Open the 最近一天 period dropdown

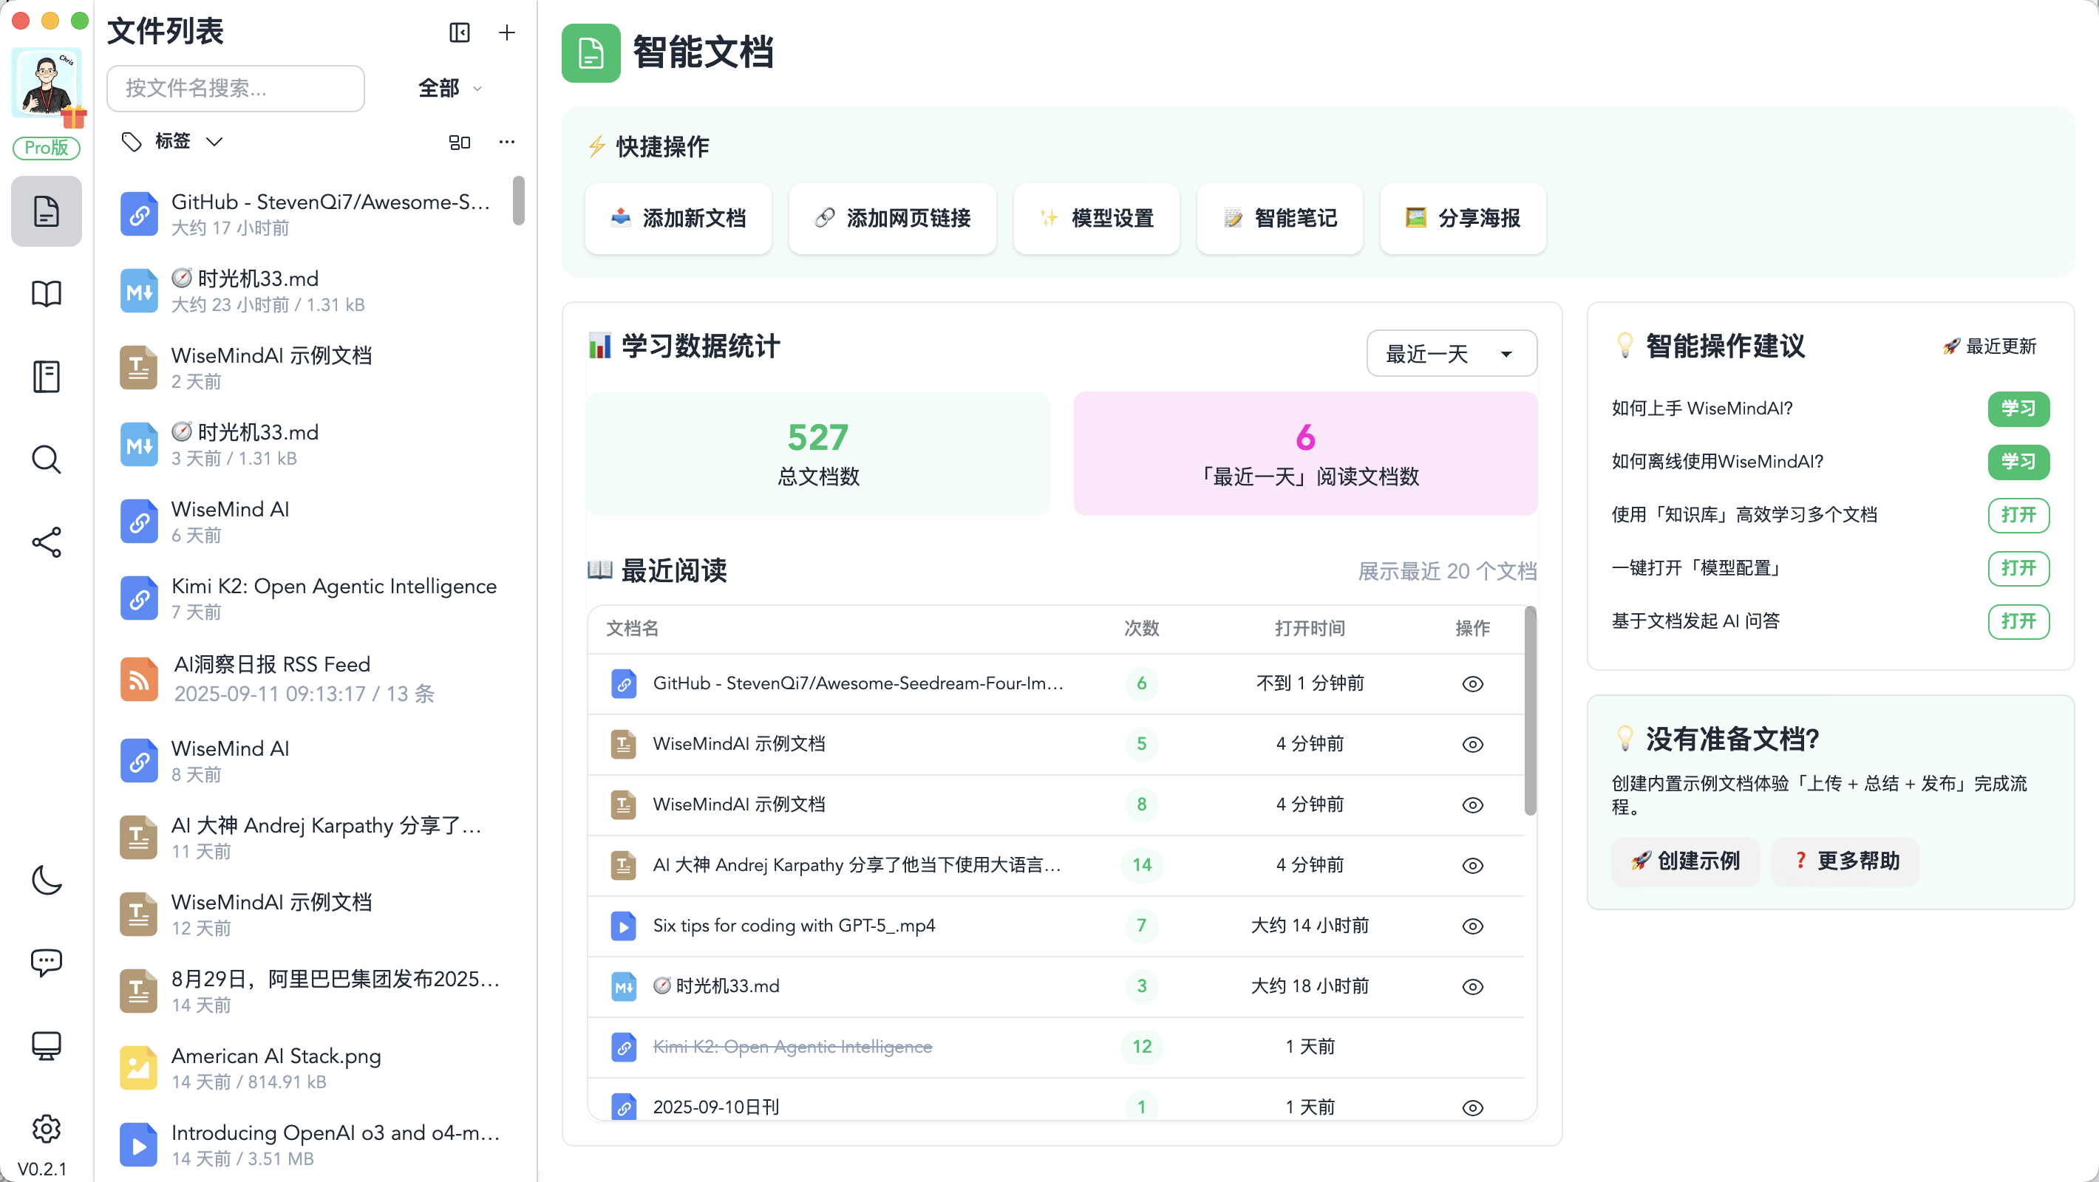(1452, 354)
